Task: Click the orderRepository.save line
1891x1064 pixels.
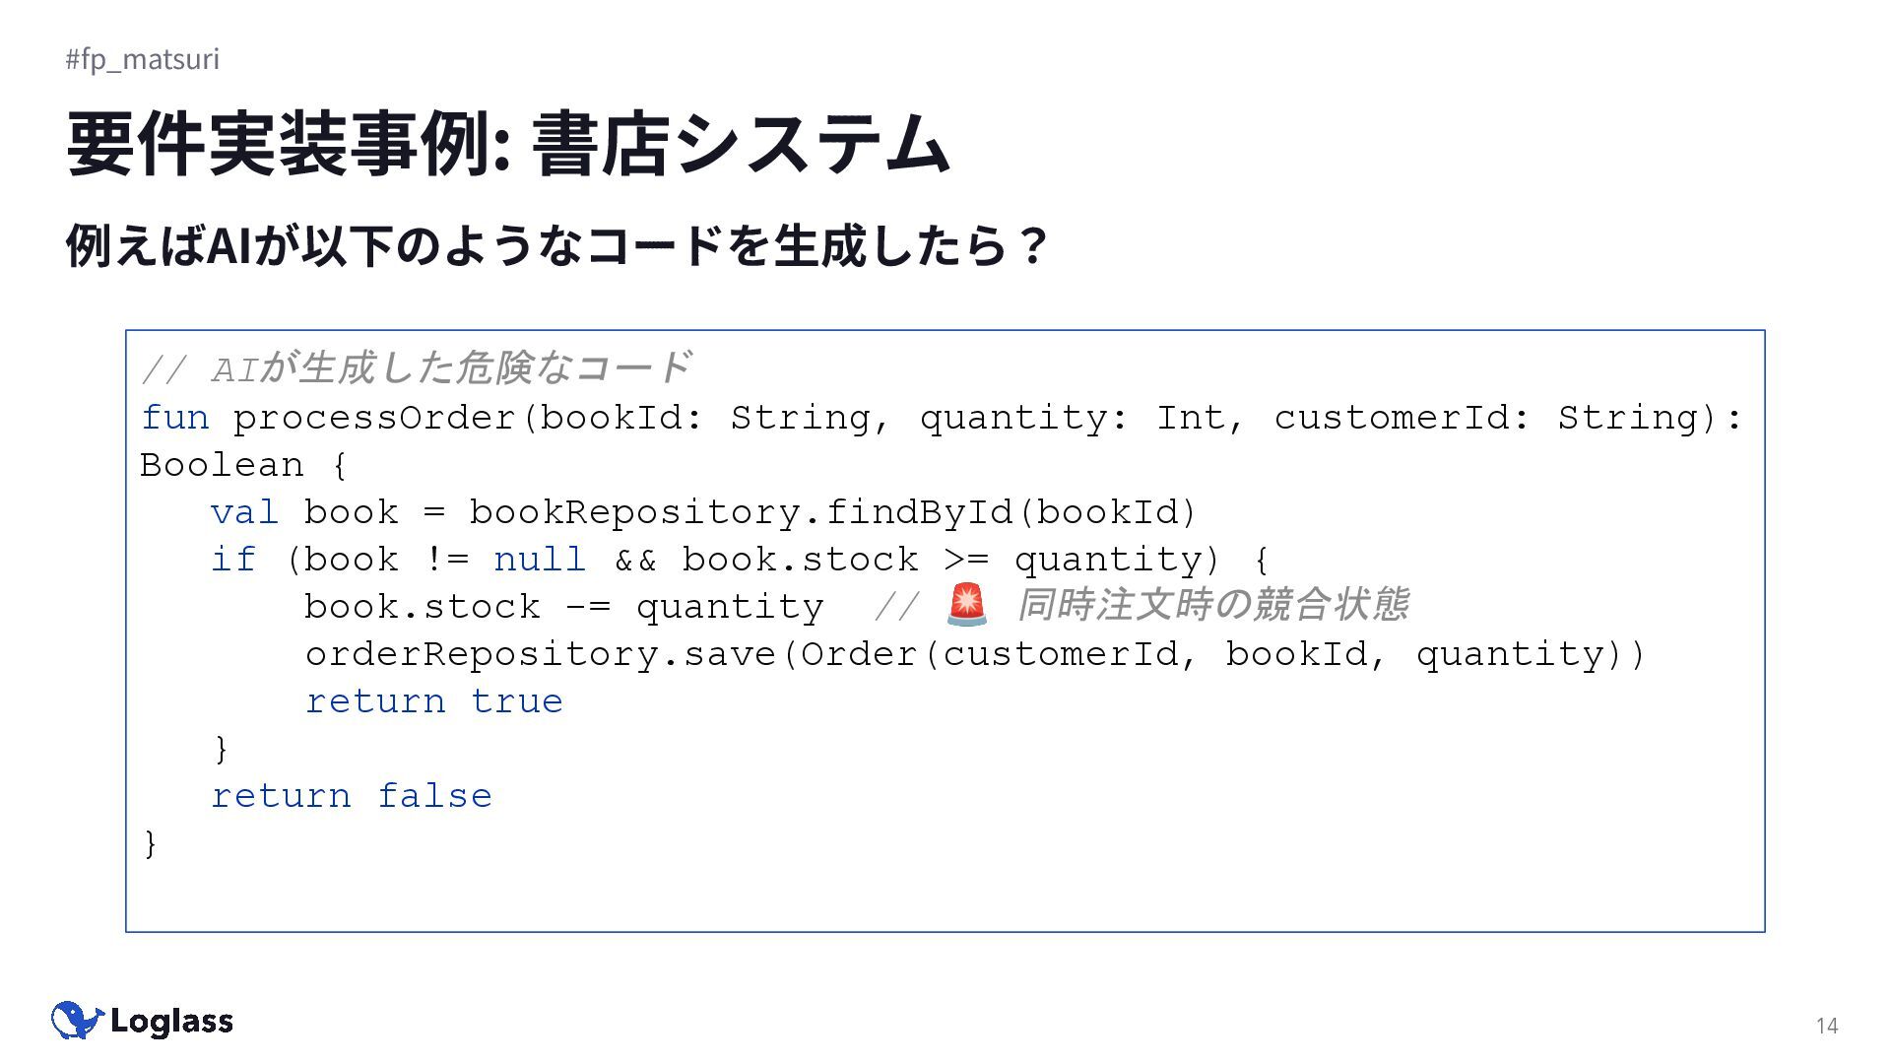Action: pos(975,654)
